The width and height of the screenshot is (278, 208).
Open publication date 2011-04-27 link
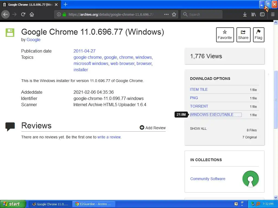click(x=84, y=51)
